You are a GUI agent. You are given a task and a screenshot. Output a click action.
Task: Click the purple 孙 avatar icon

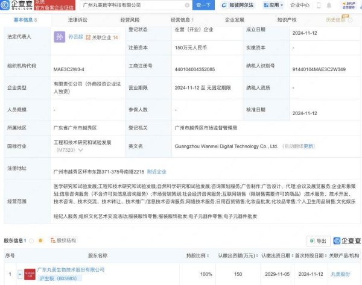point(60,37)
